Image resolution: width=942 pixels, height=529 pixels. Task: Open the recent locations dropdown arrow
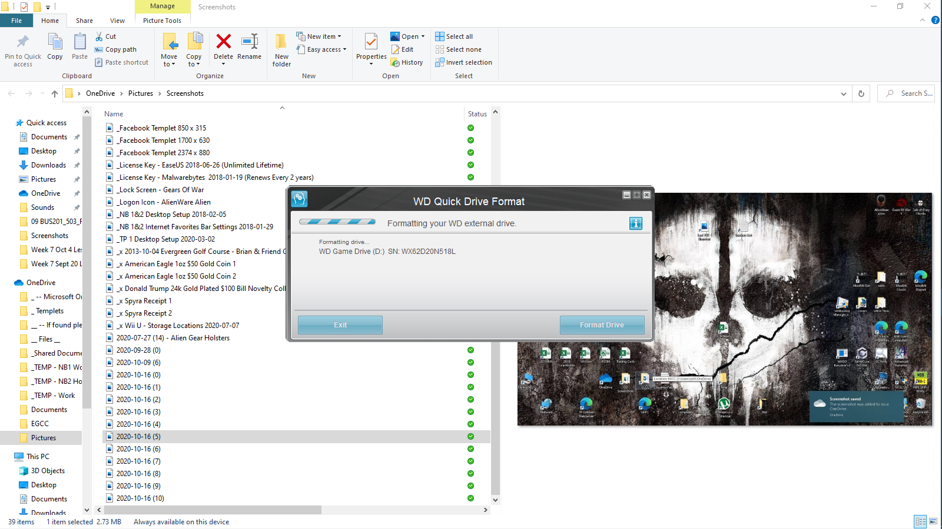pos(42,93)
